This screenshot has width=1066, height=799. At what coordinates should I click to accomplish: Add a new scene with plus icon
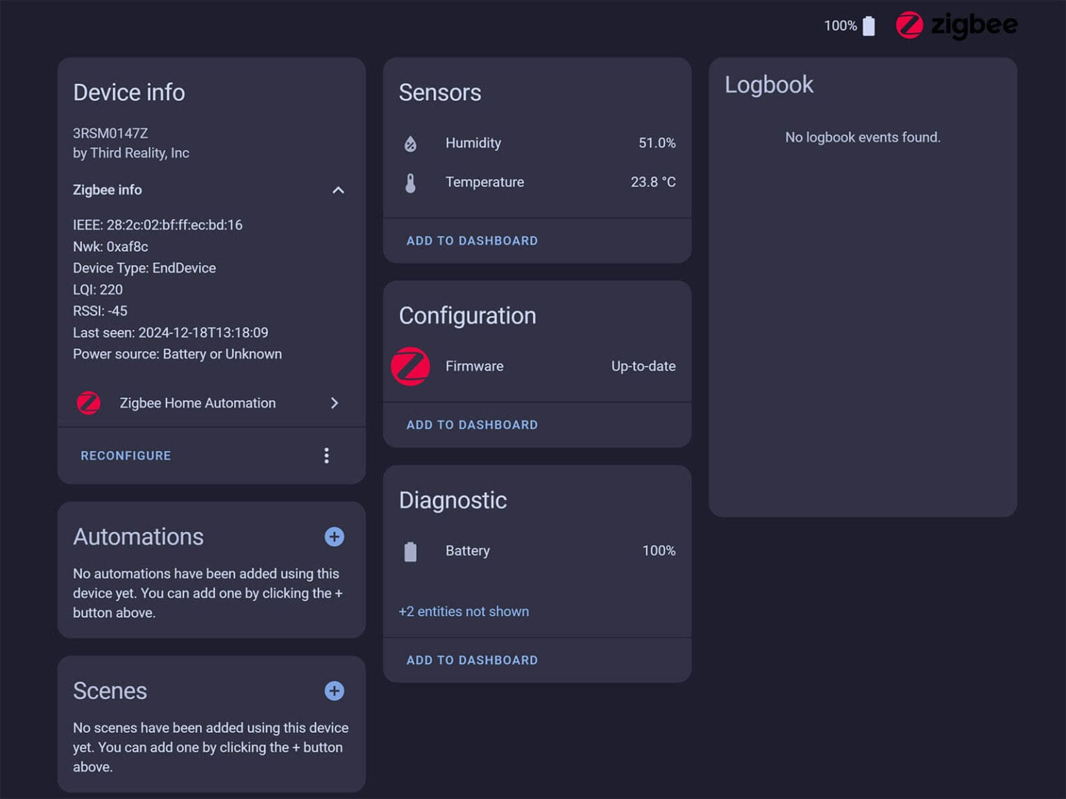[334, 691]
